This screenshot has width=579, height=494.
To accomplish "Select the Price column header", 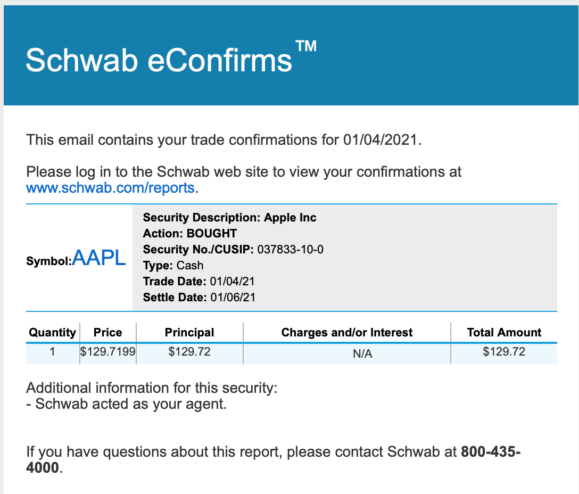I will 108,332.
